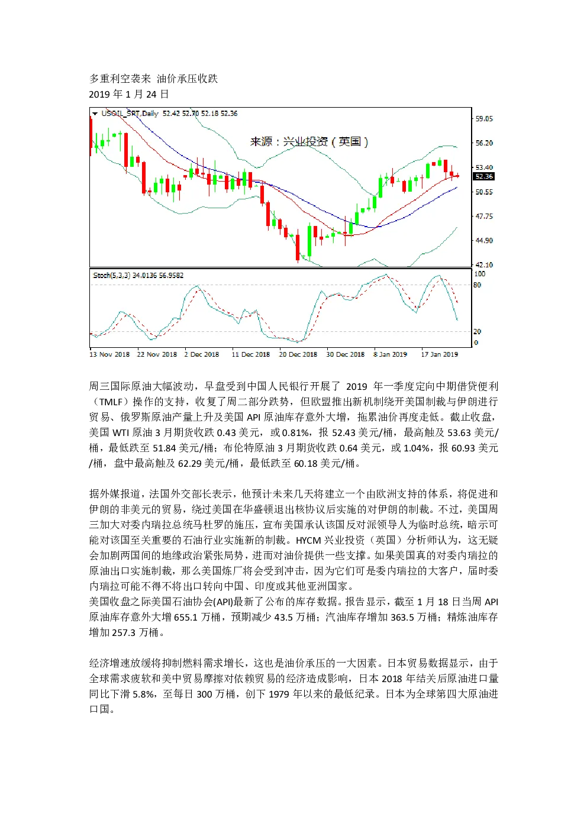Screen dimensions: 587x830
Task: Click the 42.10 price axis label
Action: point(484,264)
